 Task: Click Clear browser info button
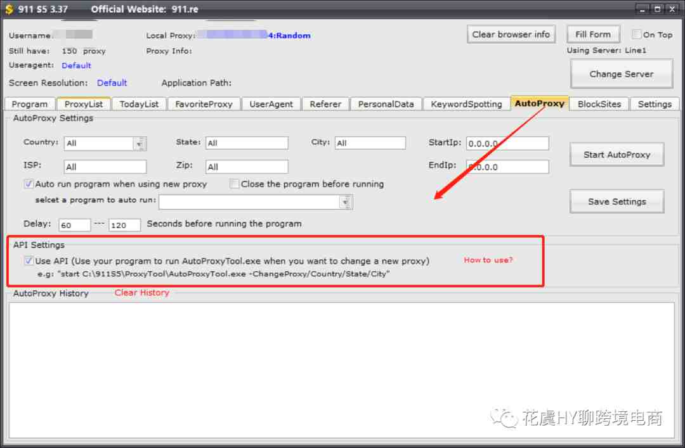[x=511, y=34]
